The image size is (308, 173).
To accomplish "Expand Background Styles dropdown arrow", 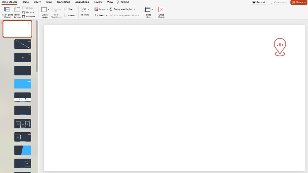I will pos(134,9).
